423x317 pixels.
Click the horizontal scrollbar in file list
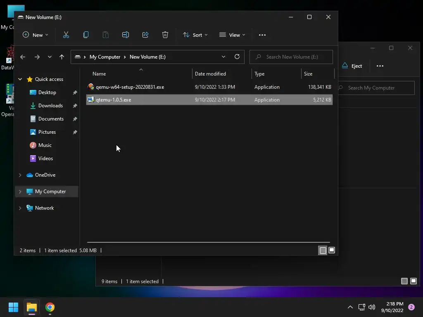pyautogui.click(x=208, y=242)
